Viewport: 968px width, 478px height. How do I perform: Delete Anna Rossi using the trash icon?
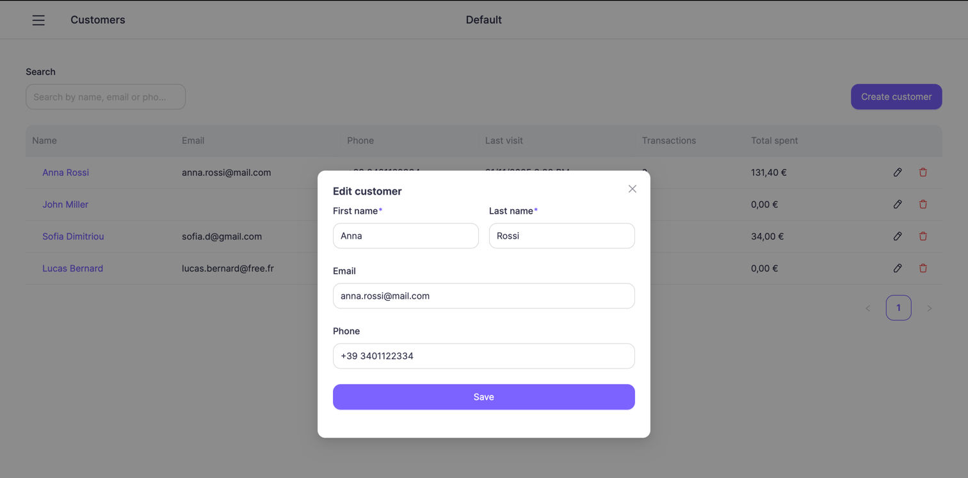pos(923,172)
